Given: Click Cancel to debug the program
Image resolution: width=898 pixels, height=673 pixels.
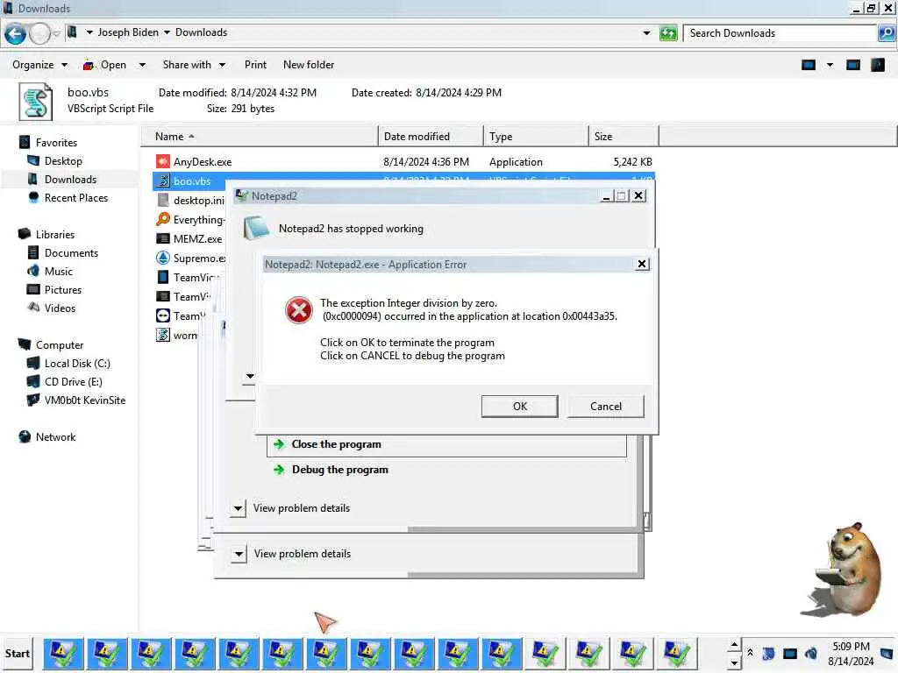Looking at the screenshot, I should (605, 407).
